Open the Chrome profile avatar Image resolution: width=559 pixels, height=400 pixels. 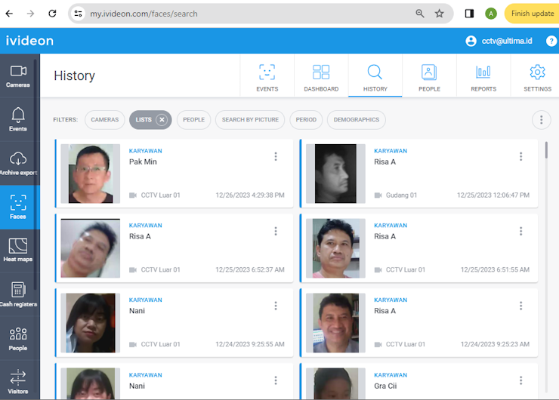tap(491, 14)
